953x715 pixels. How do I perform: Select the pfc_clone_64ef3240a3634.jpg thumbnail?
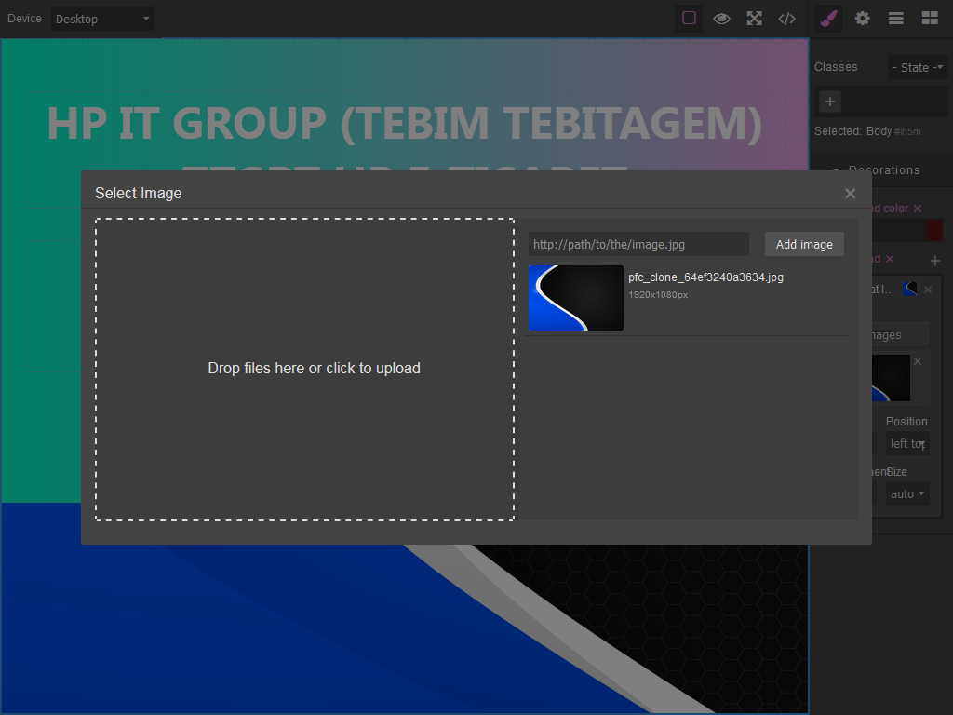575,298
